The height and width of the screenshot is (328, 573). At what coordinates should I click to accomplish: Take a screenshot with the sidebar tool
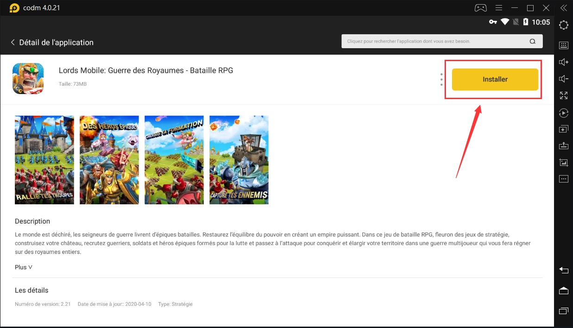(x=563, y=162)
